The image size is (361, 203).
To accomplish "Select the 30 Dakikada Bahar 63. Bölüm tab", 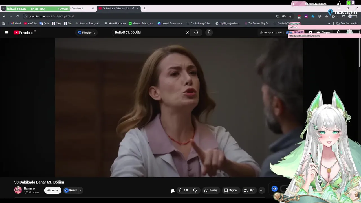I will point(116,8).
